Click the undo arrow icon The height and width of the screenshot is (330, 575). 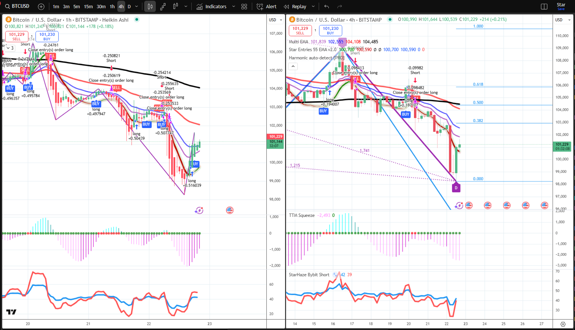tap(327, 7)
